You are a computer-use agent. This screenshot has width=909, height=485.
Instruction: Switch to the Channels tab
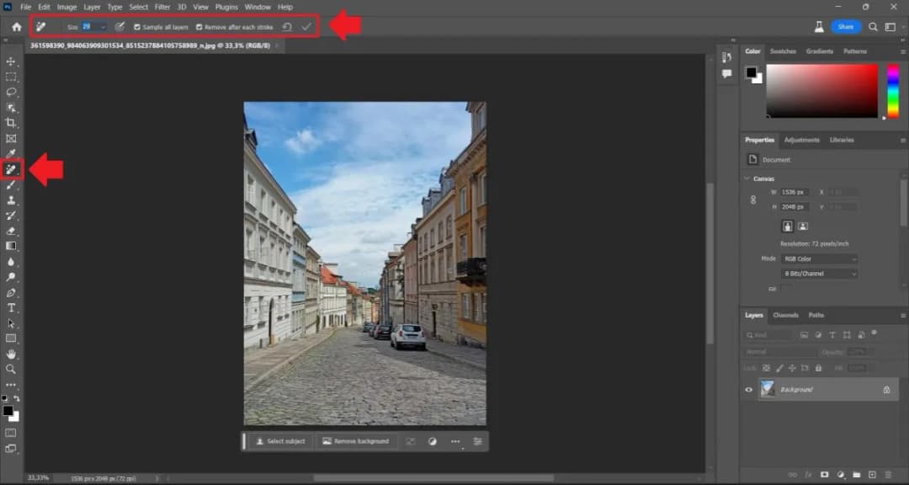[785, 316]
